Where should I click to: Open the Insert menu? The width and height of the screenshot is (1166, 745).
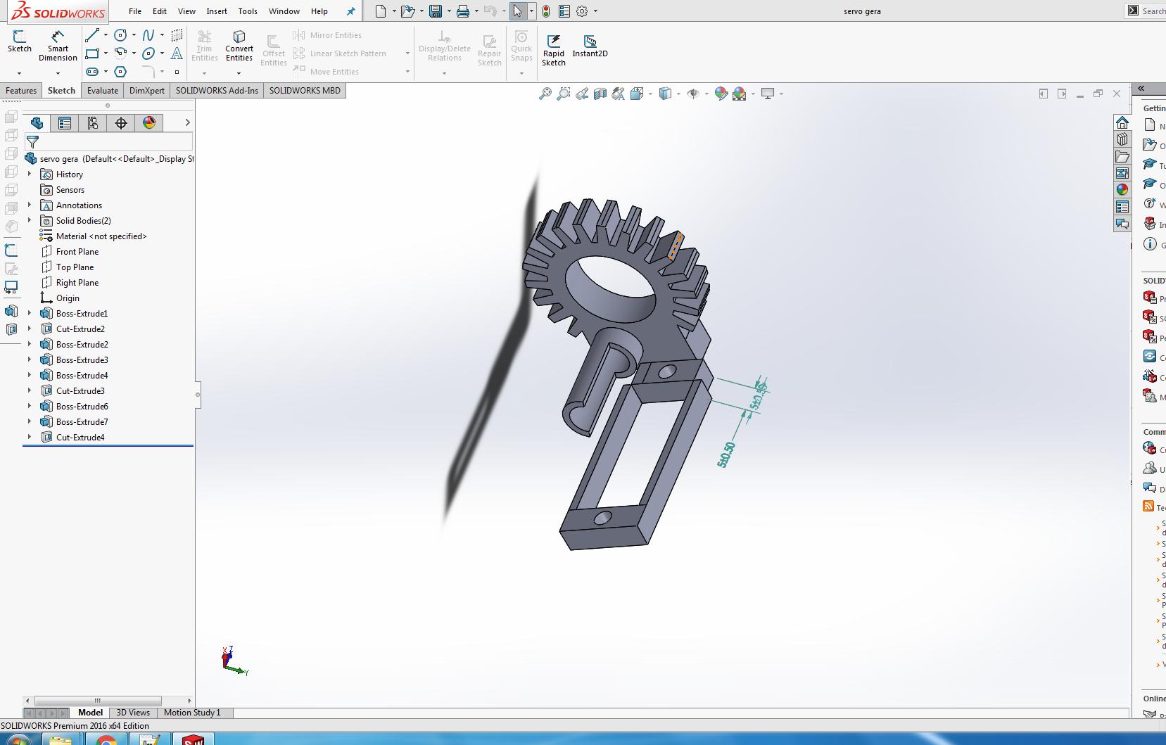tap(217, 11)
